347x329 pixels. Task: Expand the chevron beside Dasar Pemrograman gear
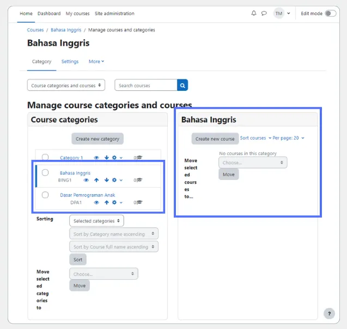point(121,203)
